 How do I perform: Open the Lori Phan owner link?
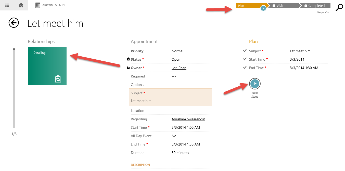click(x=179, y=68)
